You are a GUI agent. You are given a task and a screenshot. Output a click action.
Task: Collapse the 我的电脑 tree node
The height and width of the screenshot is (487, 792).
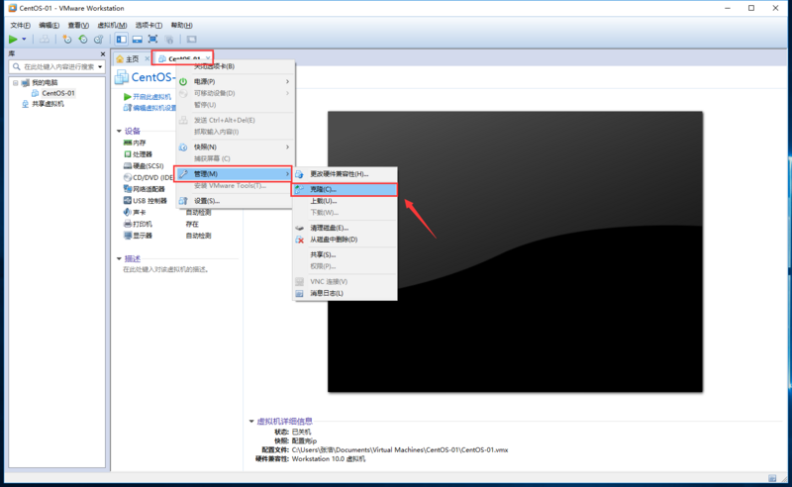15,82
